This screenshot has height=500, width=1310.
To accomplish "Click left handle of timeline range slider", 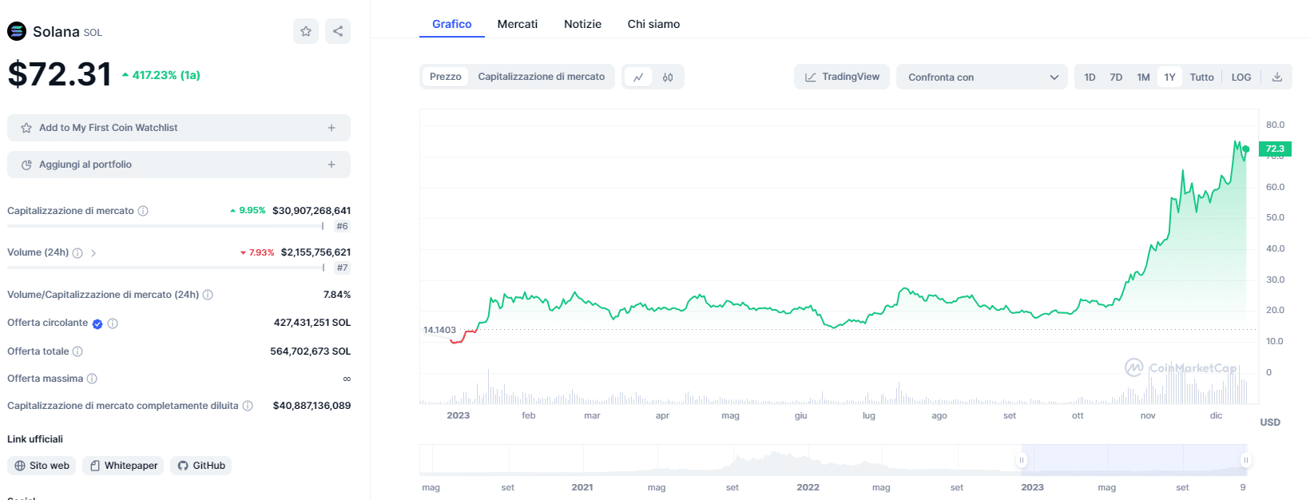I will (x=1021, y=460).
